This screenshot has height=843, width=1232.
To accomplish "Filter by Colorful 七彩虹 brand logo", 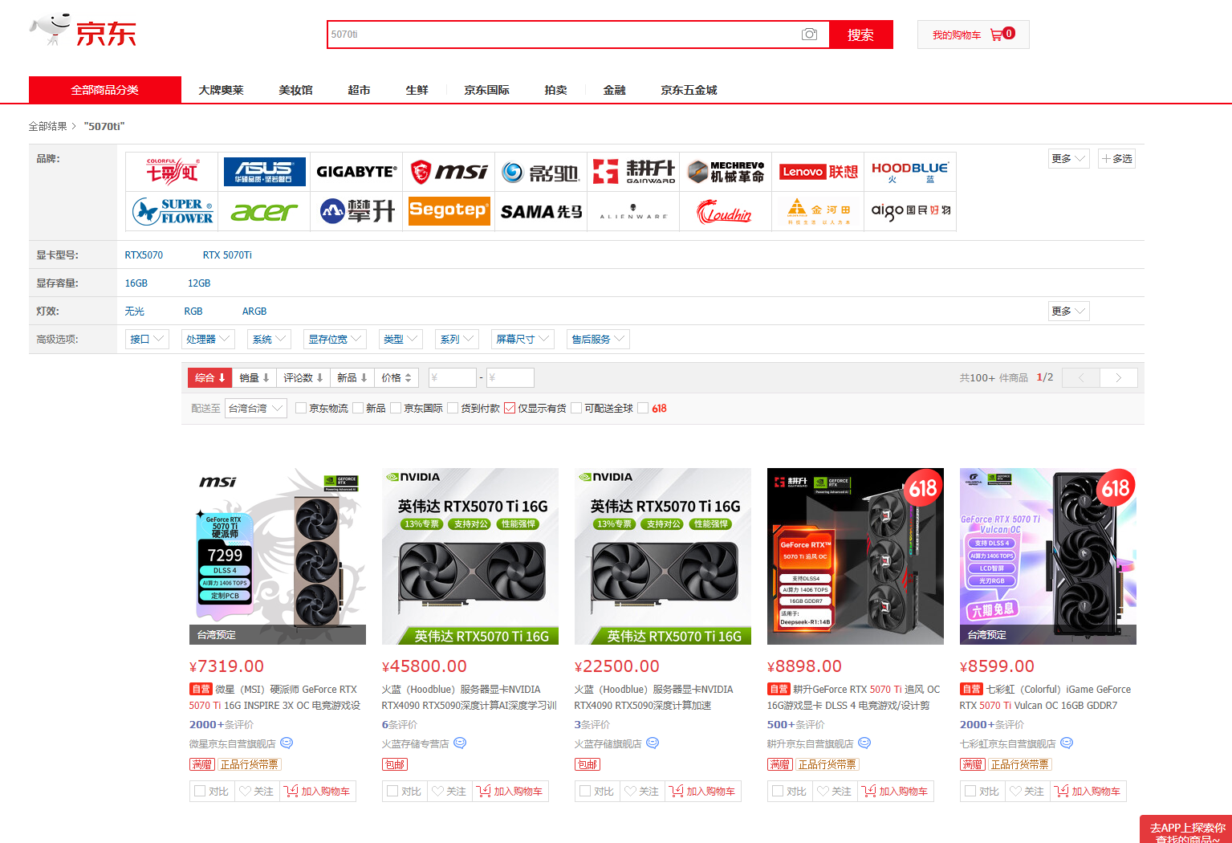I will tap(172, 171).
